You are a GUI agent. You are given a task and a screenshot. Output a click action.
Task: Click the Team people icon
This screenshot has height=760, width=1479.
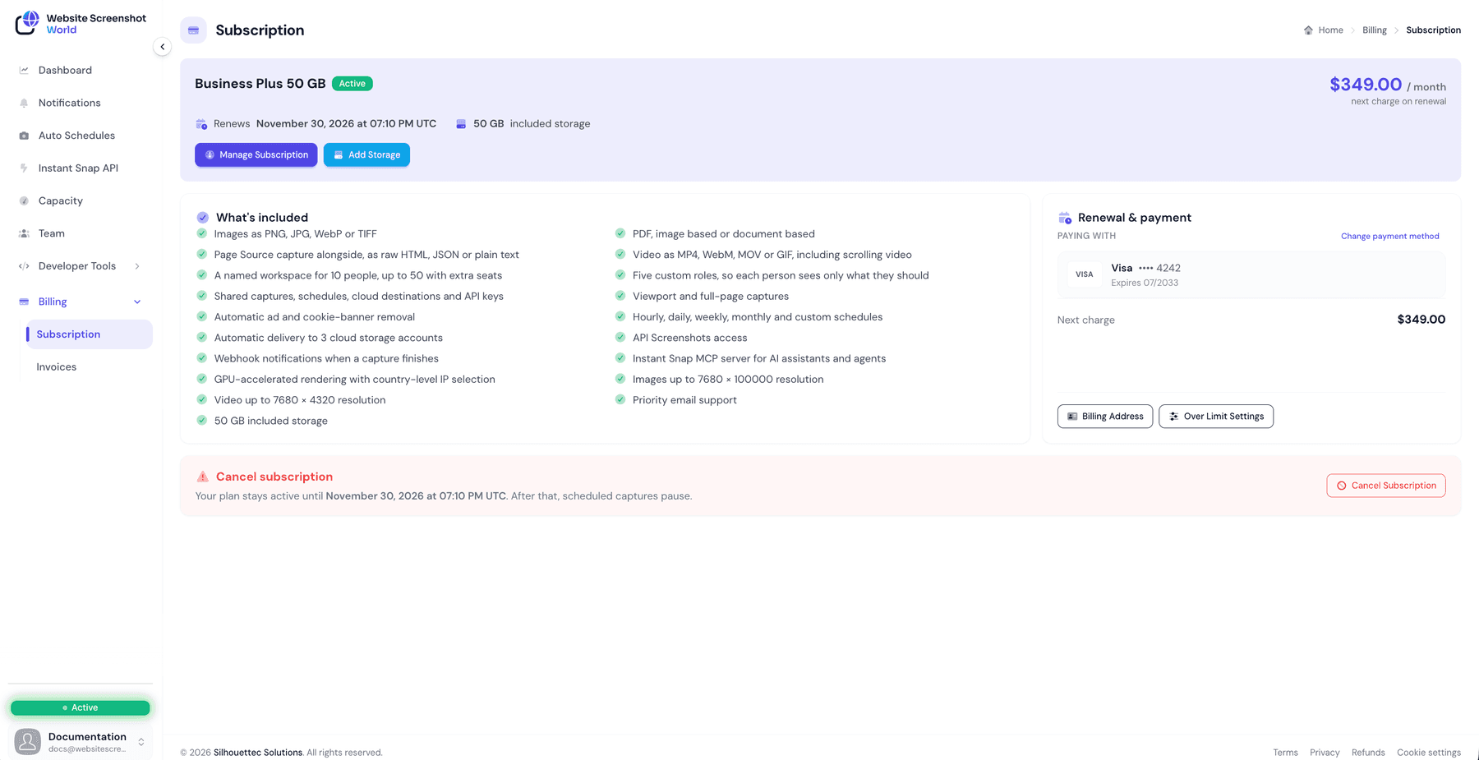(24, 233)
